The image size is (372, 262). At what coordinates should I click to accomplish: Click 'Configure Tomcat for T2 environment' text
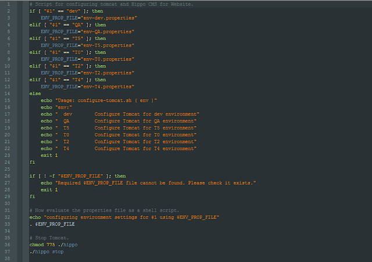[144, 142]
